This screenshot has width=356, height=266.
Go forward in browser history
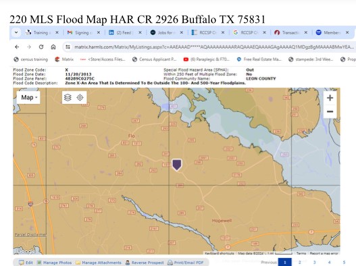click(x=29, y=47)
